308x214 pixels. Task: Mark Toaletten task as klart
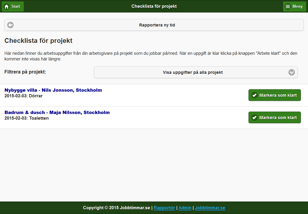(x=274, y=118)
